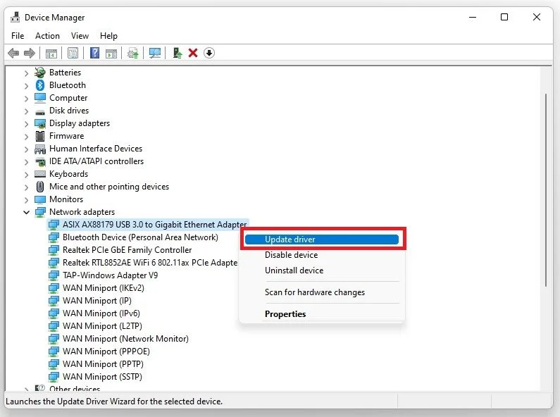Click the Disable device down-arrow icon
560x417 pixels.
(209, 54)
